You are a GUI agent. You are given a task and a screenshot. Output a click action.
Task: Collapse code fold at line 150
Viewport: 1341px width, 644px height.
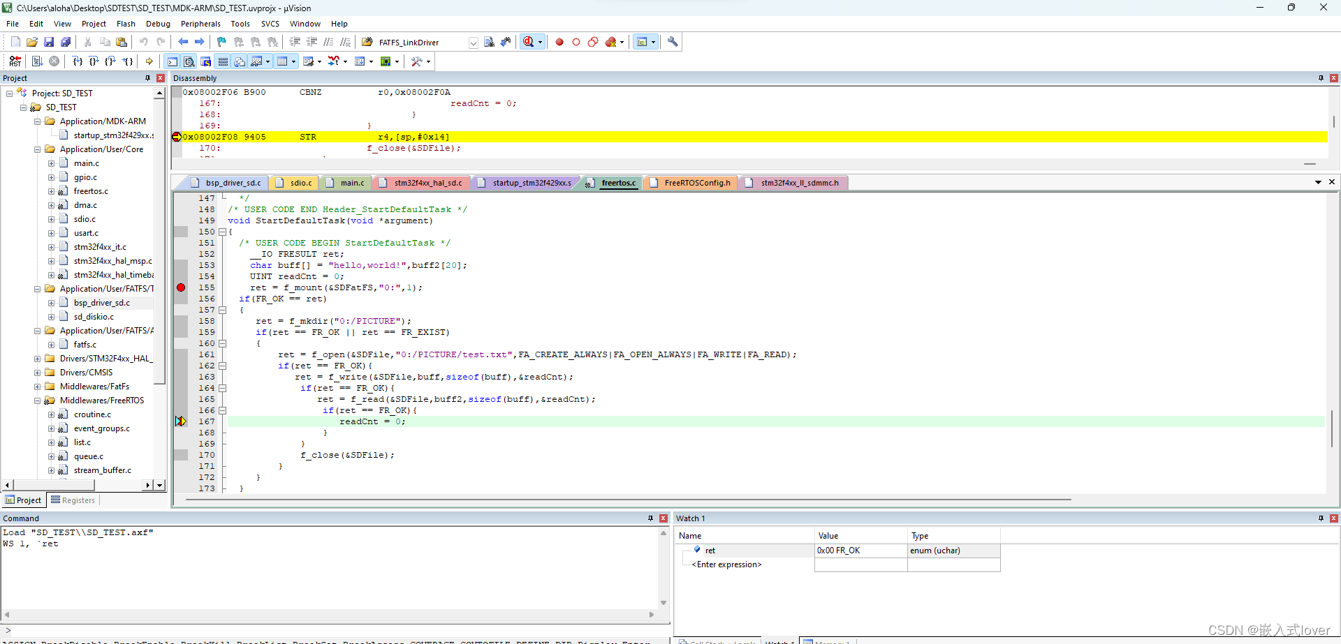tap(223, 232)
